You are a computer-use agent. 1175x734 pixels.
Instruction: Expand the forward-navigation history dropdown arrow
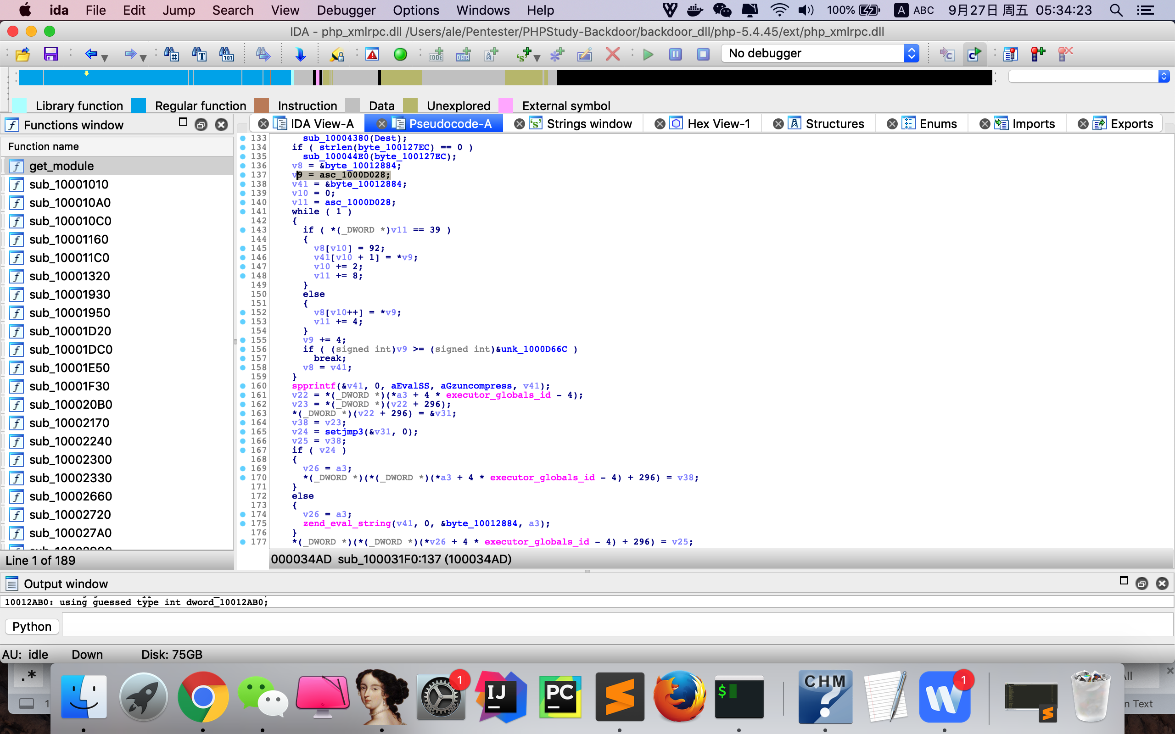point(143,58)
